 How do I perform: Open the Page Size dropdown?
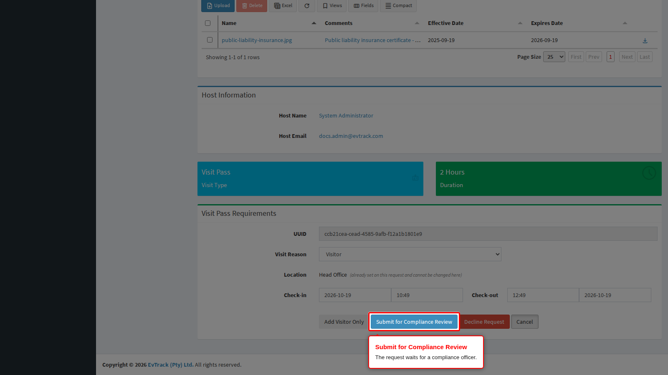554,57
